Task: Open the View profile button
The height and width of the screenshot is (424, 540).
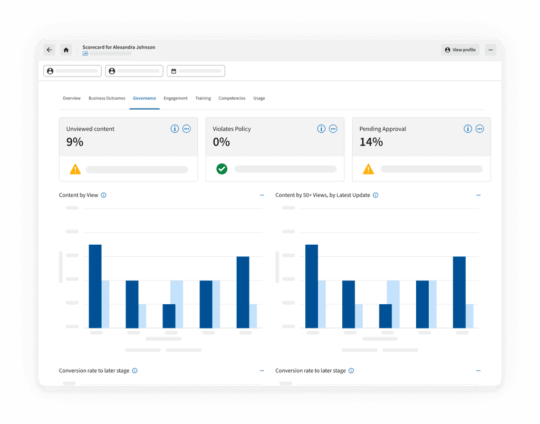Action: (460, 50)
